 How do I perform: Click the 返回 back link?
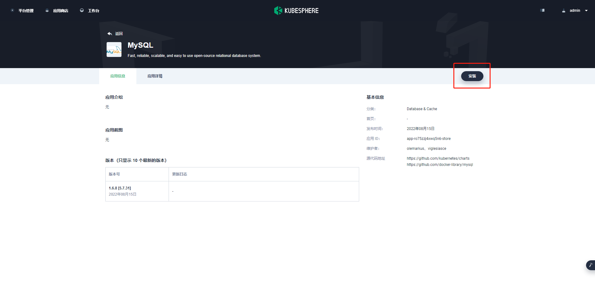click(x=119, y=33)
